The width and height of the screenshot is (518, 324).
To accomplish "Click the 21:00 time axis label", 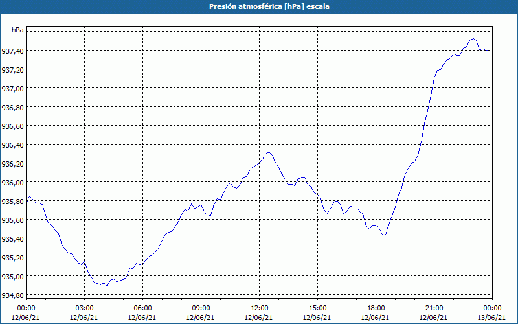I will (434, 308).
